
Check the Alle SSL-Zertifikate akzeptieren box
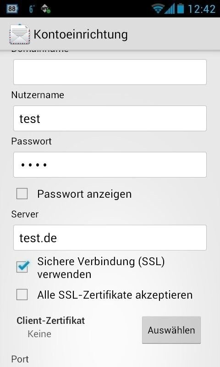pyautogui.click(x=22, y=295)
